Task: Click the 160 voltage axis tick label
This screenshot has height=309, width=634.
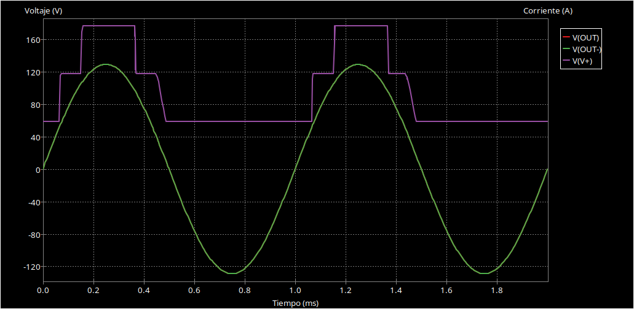Action: coord(33,40)
